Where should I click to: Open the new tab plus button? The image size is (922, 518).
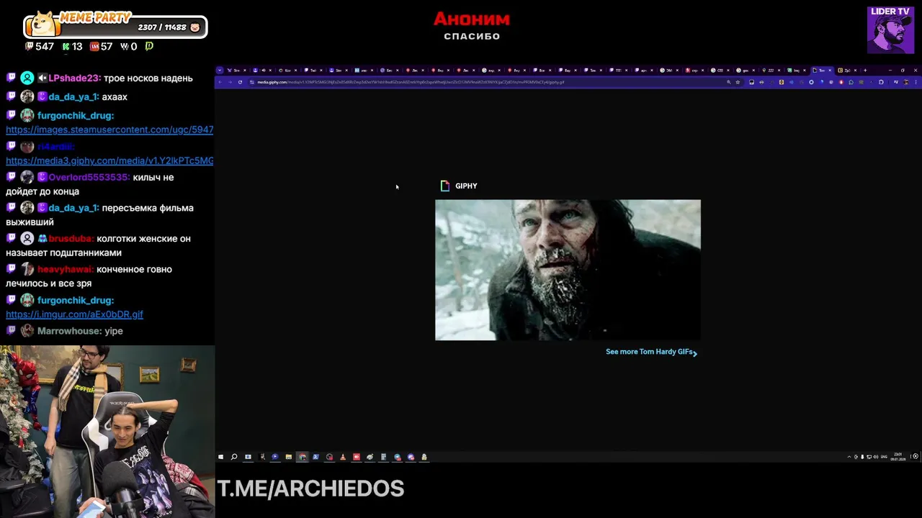pyautogui.click(x=865, y=71)
